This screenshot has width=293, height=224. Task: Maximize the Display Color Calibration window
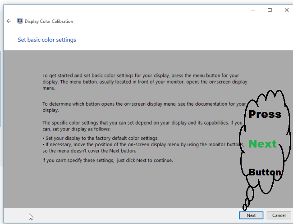270,10
